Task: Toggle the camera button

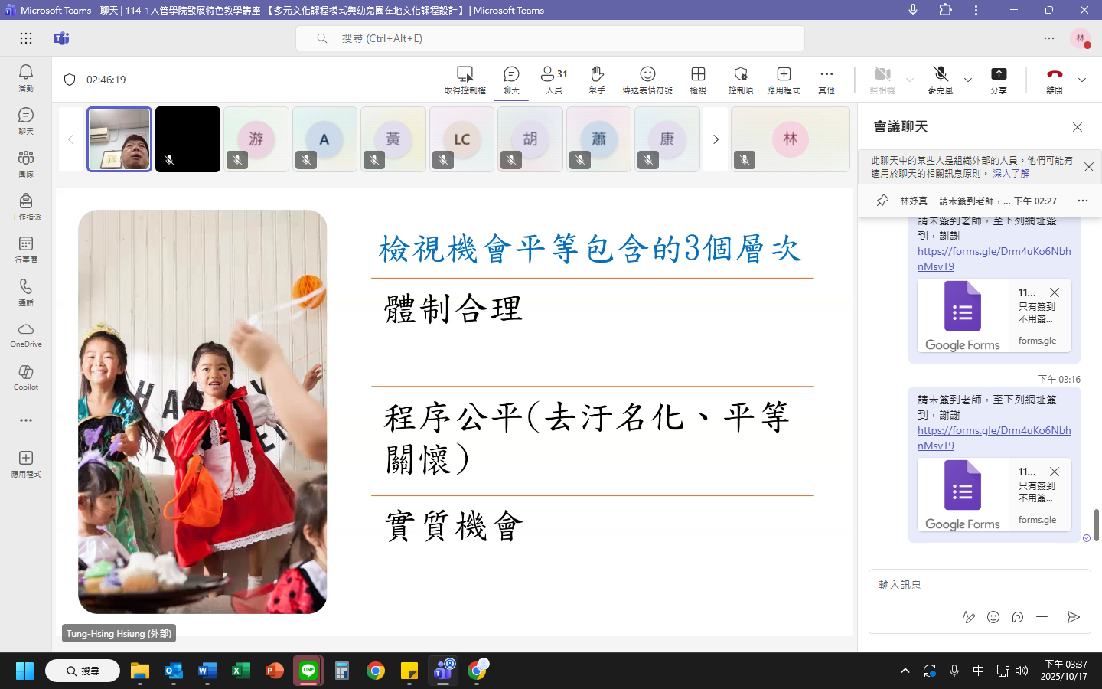Action: pos(882,79)
